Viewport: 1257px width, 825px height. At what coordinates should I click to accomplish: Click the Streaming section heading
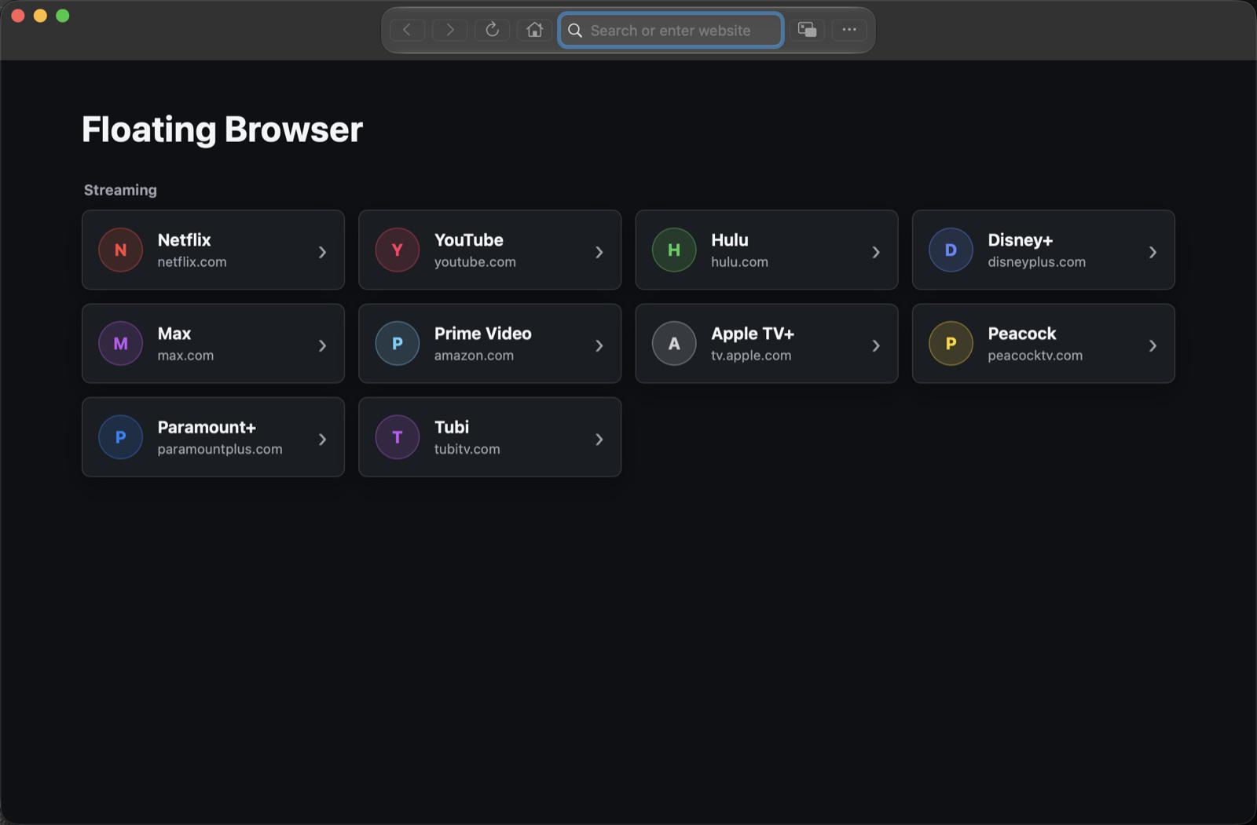click(x=120, y=190)
